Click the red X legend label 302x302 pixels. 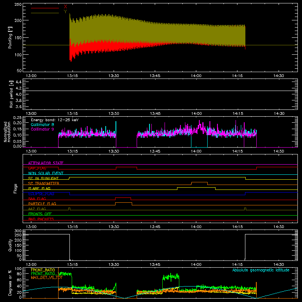tap(65, 7)
